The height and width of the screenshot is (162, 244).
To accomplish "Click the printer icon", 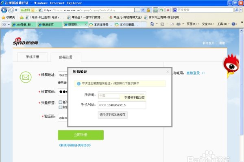I will coord(179,24).
